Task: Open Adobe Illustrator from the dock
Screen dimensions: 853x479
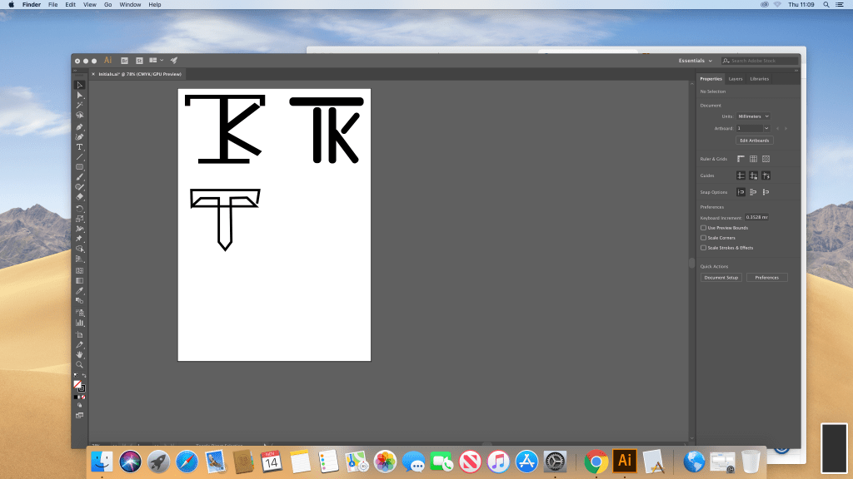Action: [625, 460]
